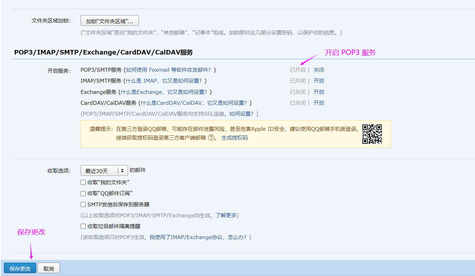Open 我使用了IMAP/Exchange协议，怎么办？ link
This screenshot has width=475, height=276.
pyautogui.click(x=198, y=237)
